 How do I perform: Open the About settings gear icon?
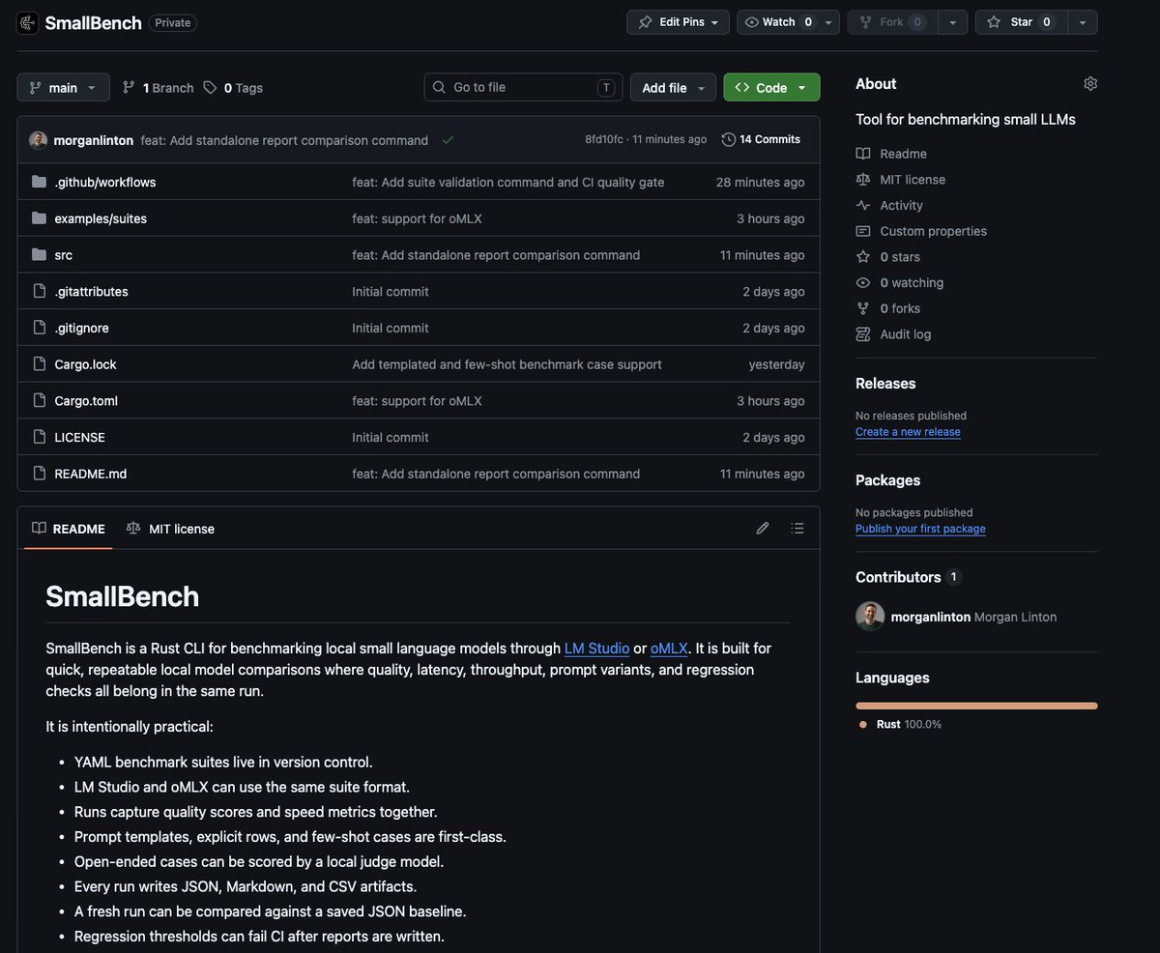(x=1090, y=84)
